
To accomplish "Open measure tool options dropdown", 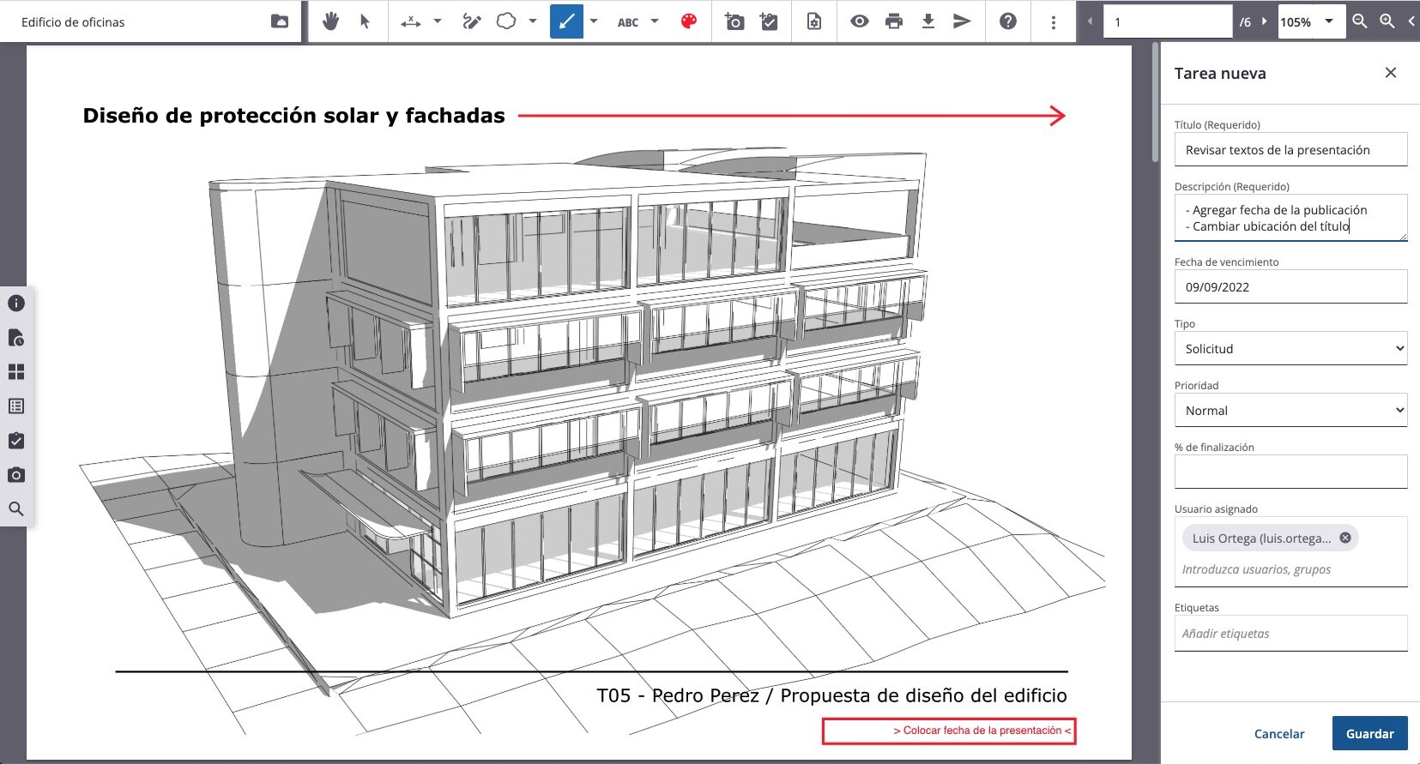I will click(x=438, y=21).
